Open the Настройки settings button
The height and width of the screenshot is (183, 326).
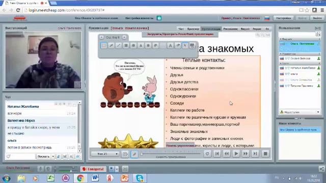[x=283, y=18]
